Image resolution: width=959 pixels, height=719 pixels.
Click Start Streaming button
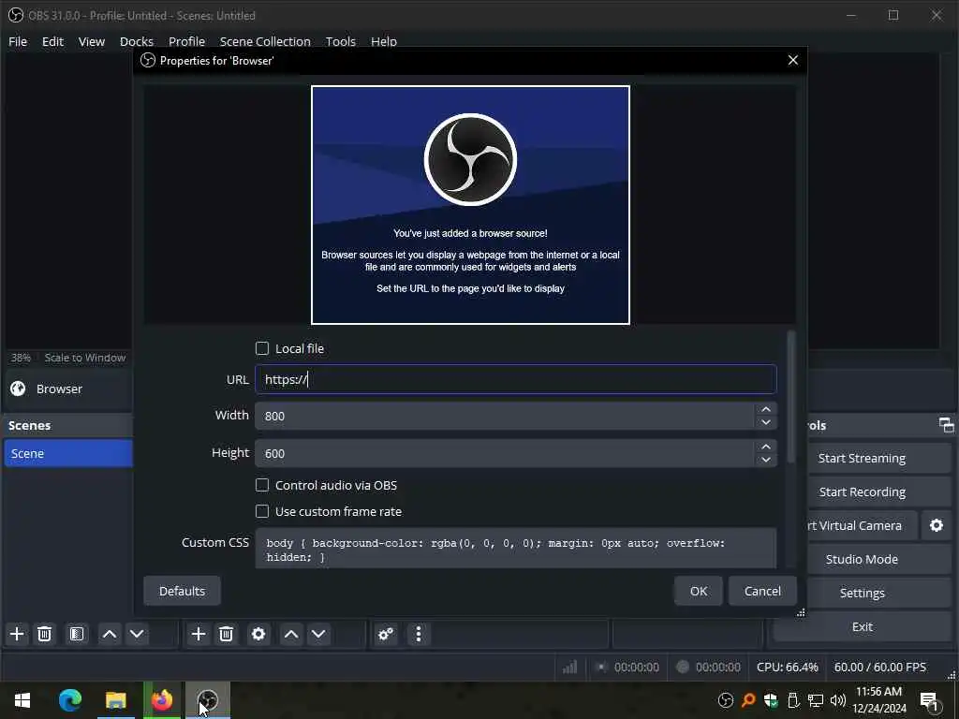pos(878,458)
